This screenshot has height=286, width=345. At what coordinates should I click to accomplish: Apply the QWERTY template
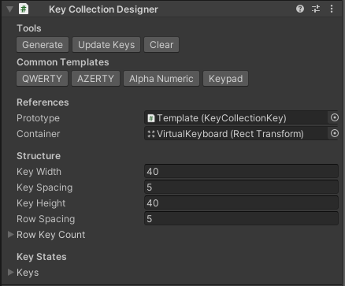42,79
